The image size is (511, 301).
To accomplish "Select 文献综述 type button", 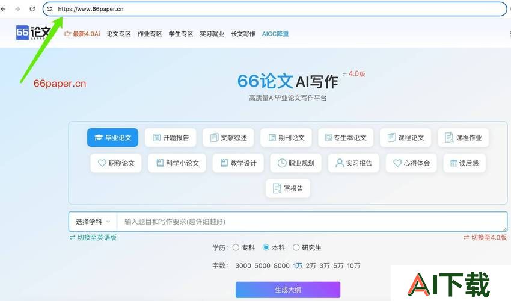I will (228, 138).
